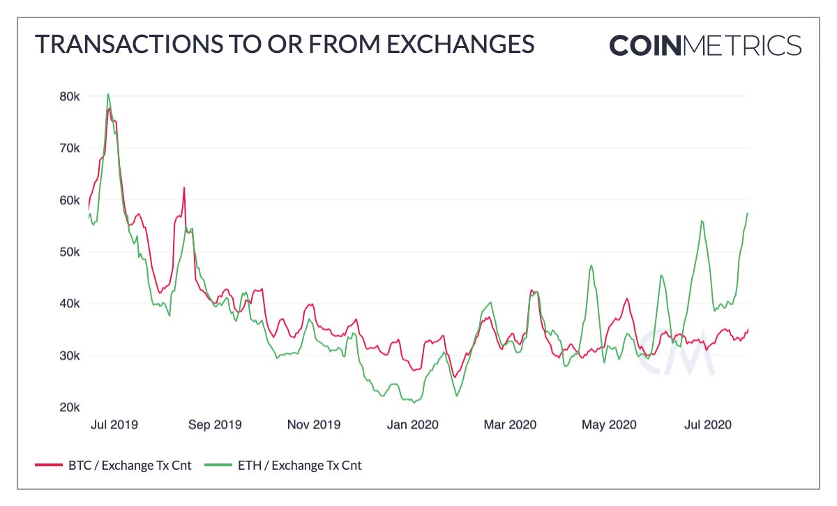Select the Sep 2019 x-axis label
837x506 pixels.
(x=215, y=424)
